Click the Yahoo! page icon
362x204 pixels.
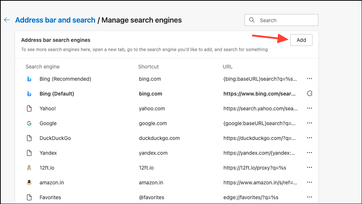[x=29, y=108]
